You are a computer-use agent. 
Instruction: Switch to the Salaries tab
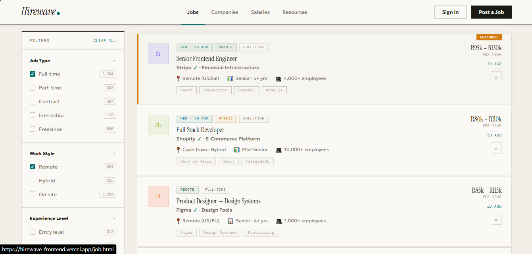[260, 12]
